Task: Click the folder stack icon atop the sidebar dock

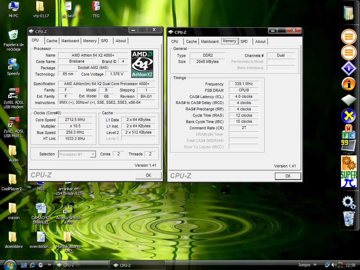Action: (348, 13)
